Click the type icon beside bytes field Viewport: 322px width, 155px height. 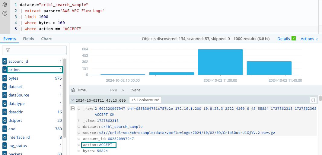pyautogui.click(x=5, y=78)
